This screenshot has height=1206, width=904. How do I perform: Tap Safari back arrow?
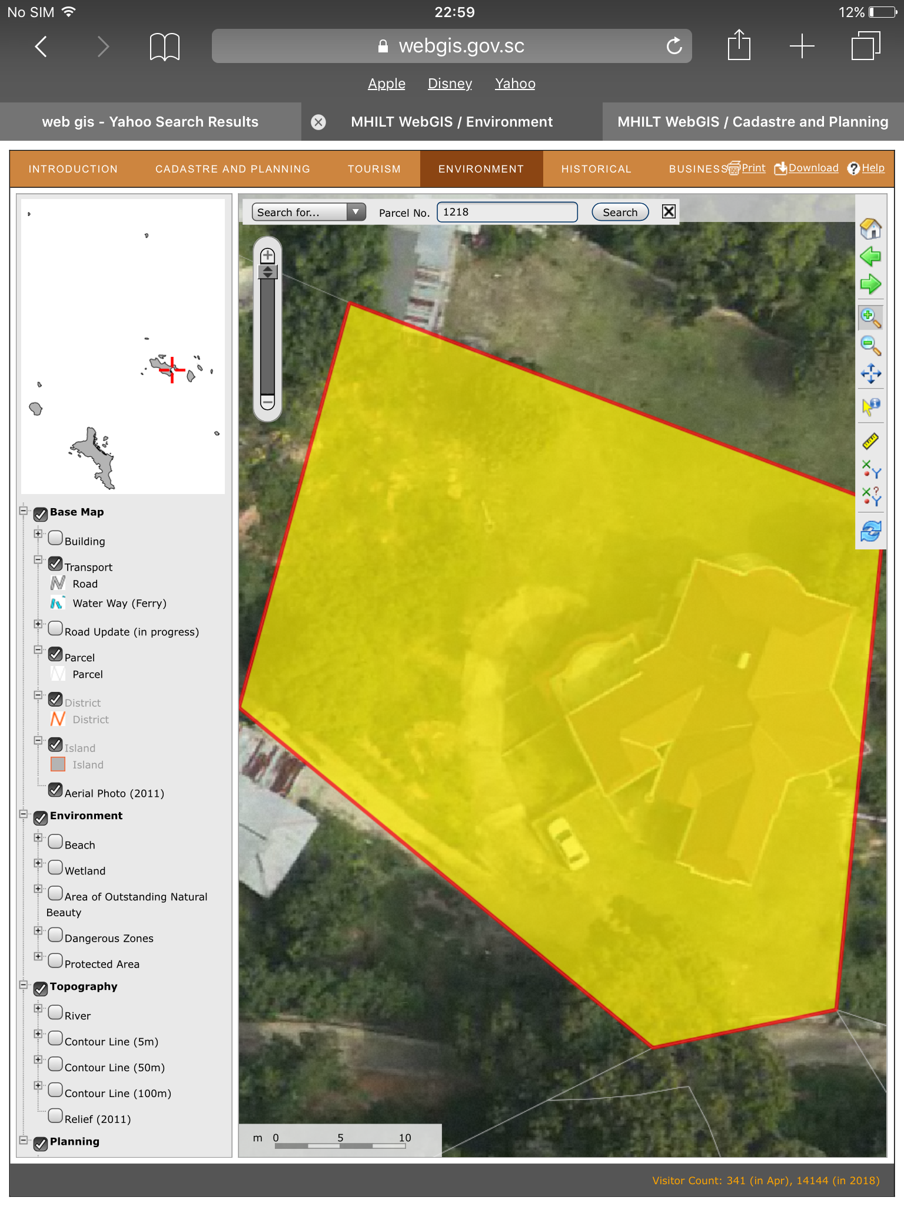pos(41,46)
